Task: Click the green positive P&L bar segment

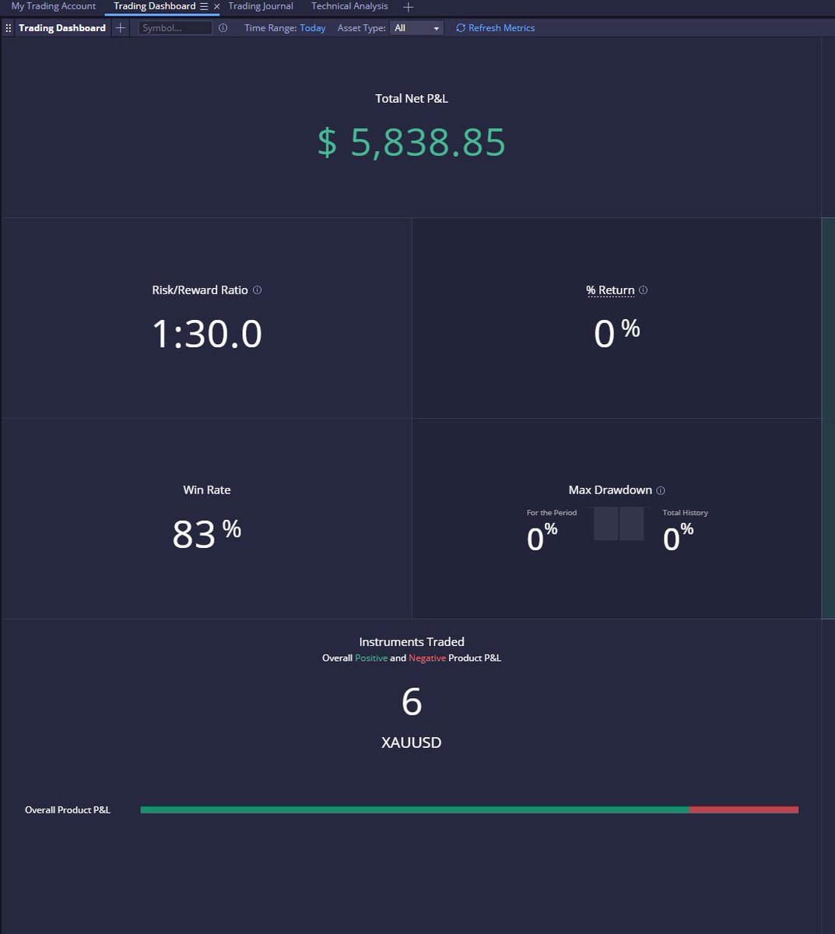Action: pyautogui.click(x=415, y=809)
